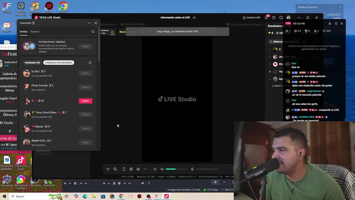Open the magic wand effects tool

pyautogui.click(x=108, y=169)
